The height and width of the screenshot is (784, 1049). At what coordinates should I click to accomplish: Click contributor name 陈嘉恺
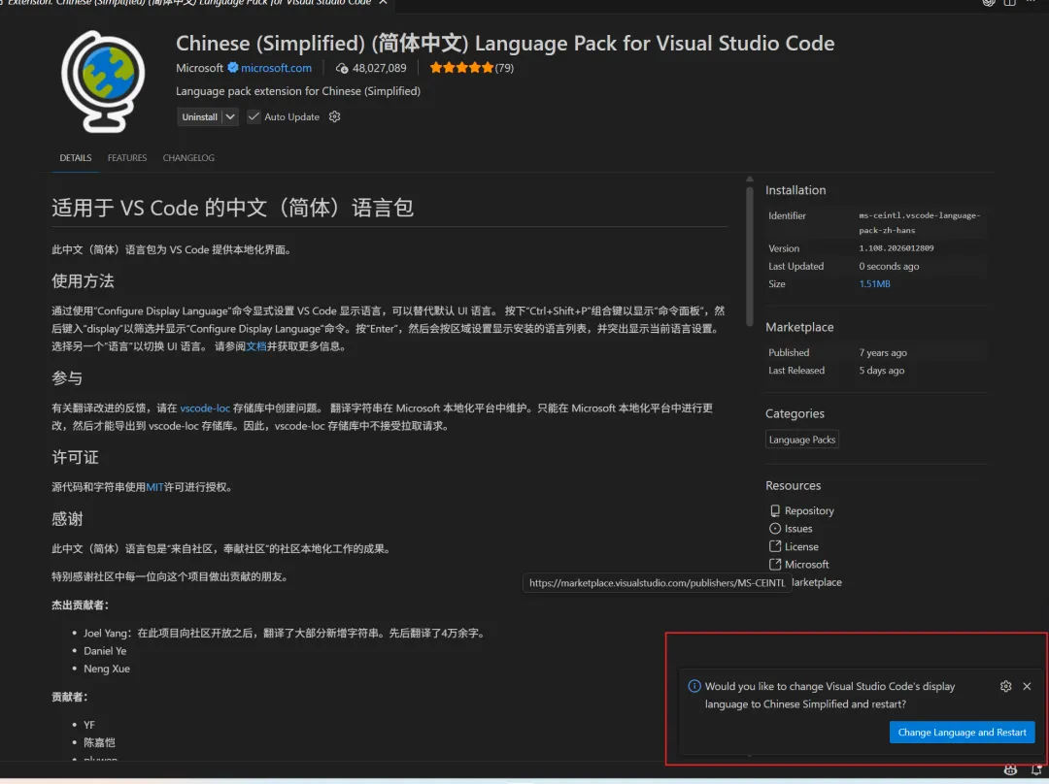click(x=100, y=742)
